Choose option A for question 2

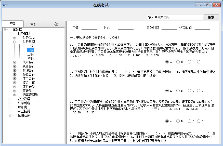point(167,91)
